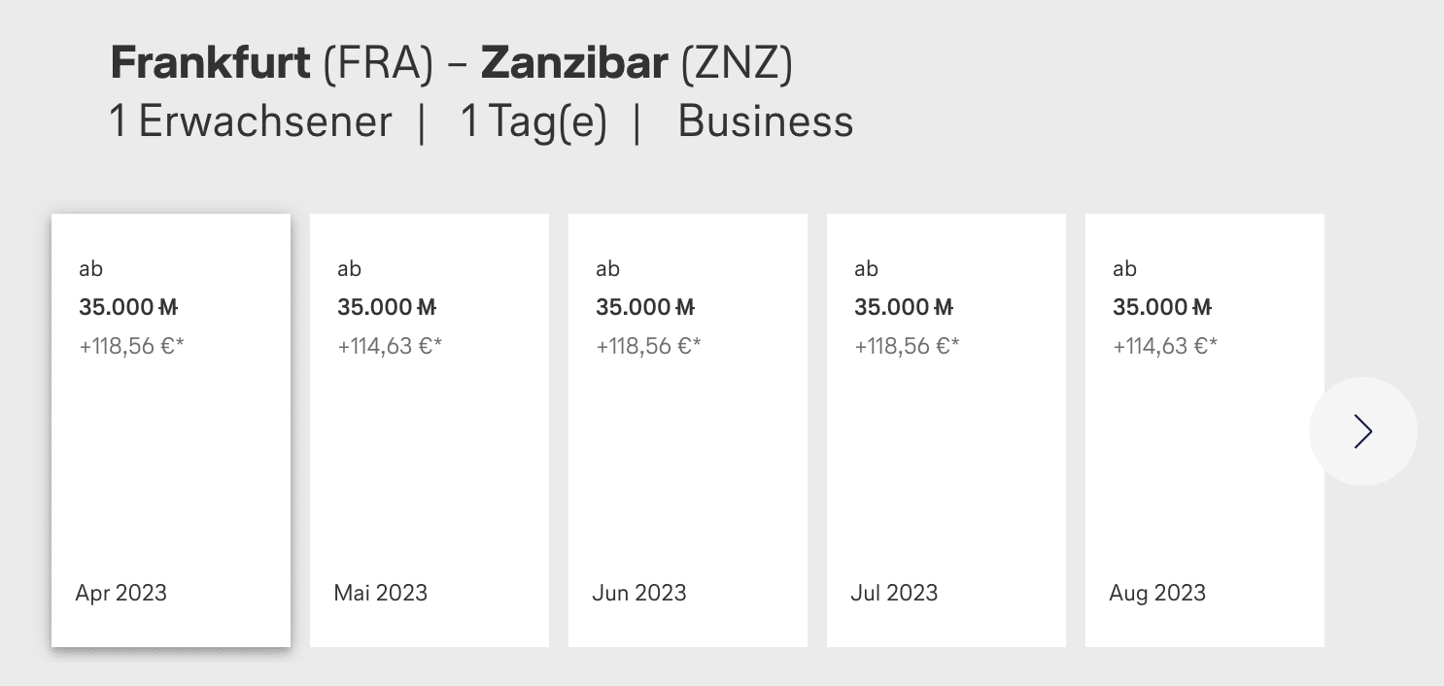Choose the Mai 2023 month label

[380, 593]
